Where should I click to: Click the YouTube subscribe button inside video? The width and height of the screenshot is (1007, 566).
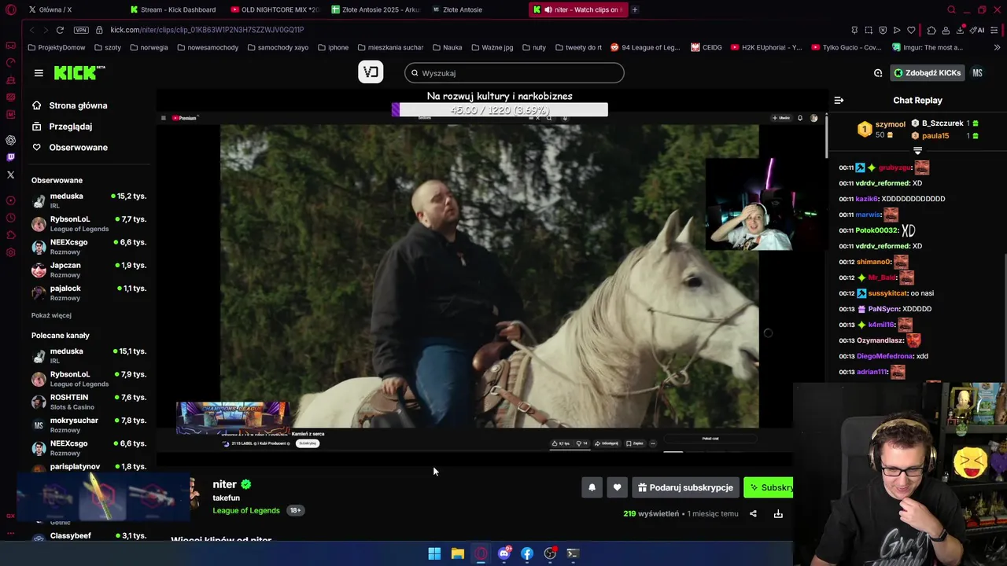click(308, 443)
